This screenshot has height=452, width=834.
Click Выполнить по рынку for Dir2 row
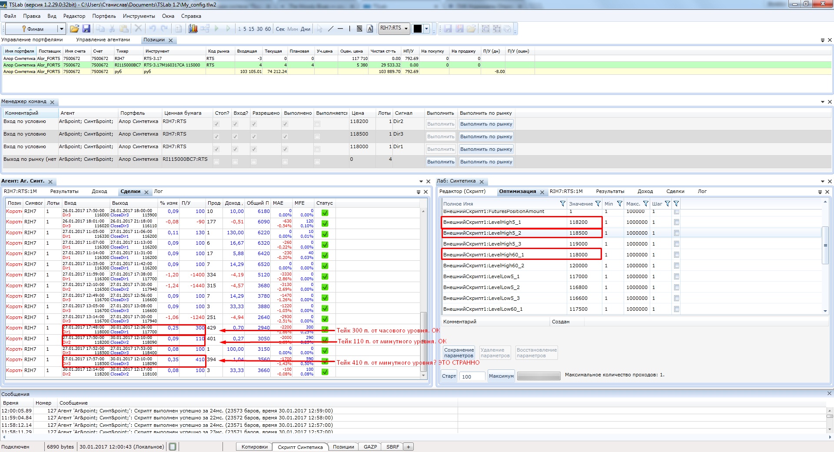486,124
